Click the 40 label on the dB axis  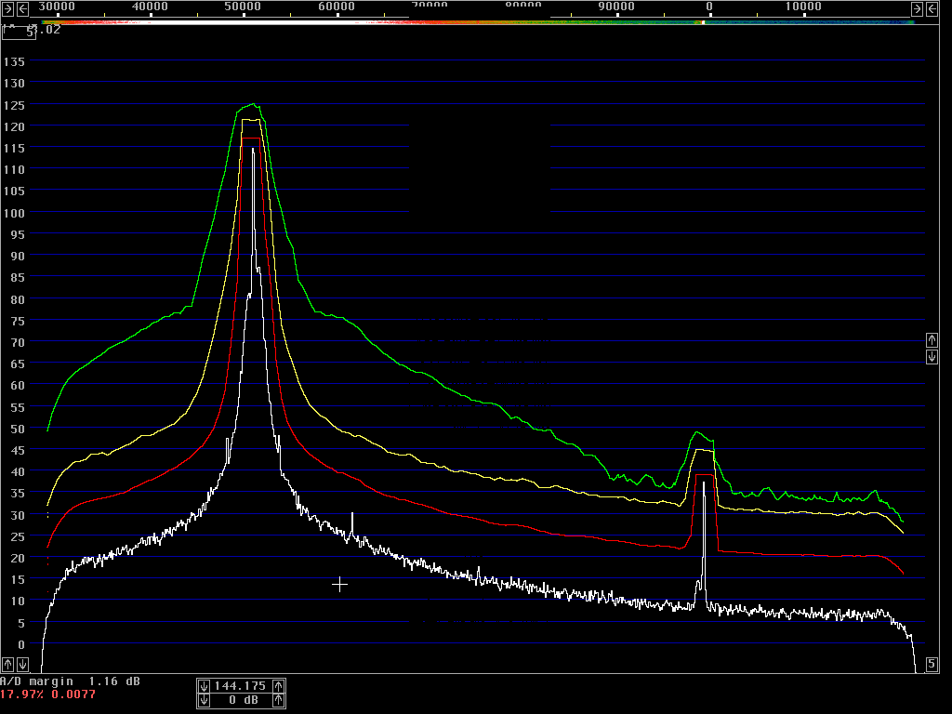point(18,471)
